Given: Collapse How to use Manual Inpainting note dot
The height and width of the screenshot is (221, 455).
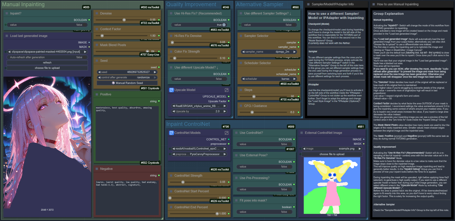Looking at the screenshot, I should coord(373,4).
